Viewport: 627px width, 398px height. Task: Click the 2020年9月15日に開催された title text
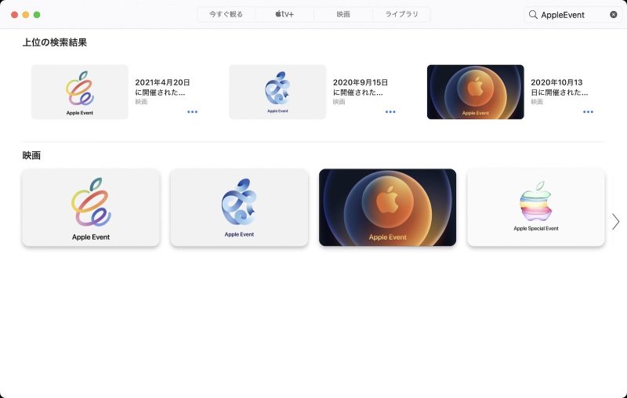coord(361,87)
